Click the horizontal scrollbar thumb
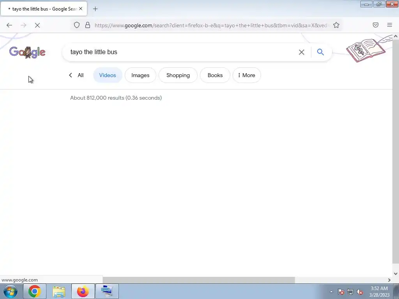The width and height of the screenshot is (399, 299). point(198,280)
